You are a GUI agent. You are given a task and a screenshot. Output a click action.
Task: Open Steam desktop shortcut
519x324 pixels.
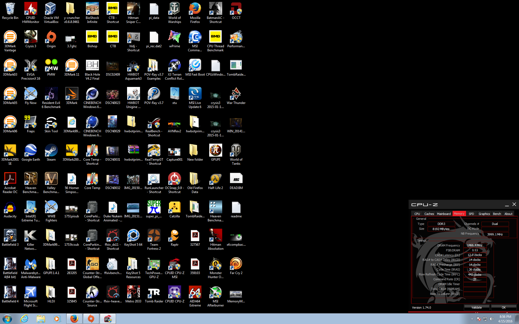click(x=51, y=153)
